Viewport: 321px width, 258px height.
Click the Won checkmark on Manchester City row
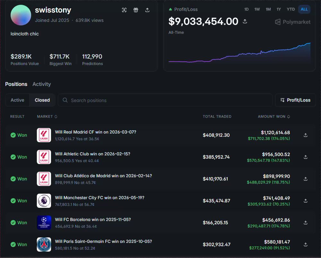(13, 201)
